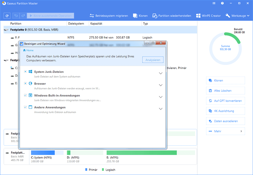Click the Typ column header

point(145,23)
